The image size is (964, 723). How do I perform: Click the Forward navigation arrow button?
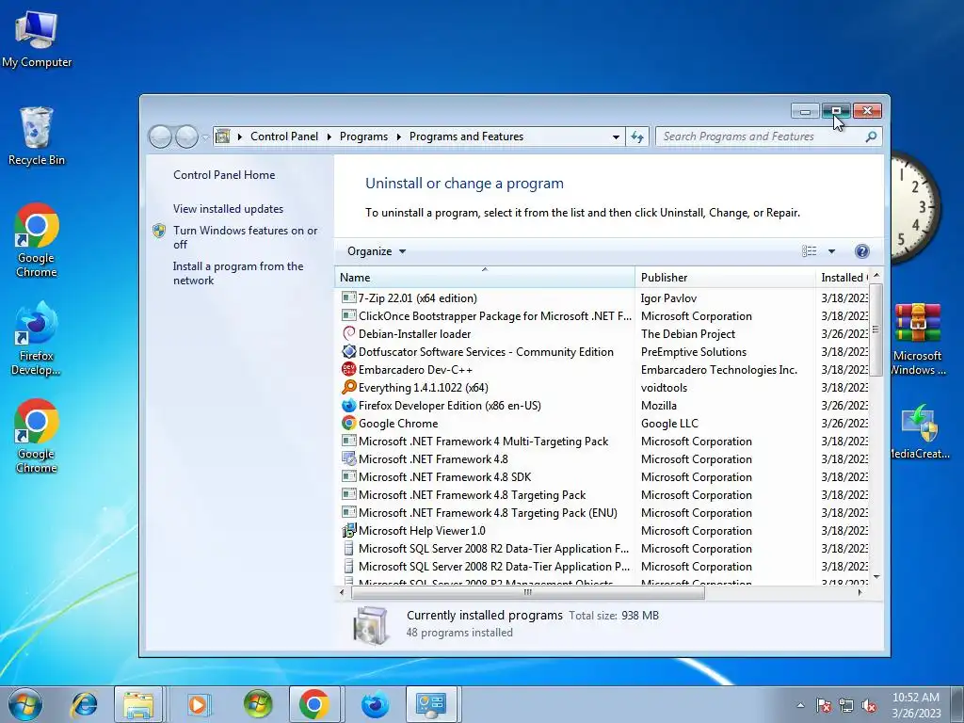tap(186, 137)
